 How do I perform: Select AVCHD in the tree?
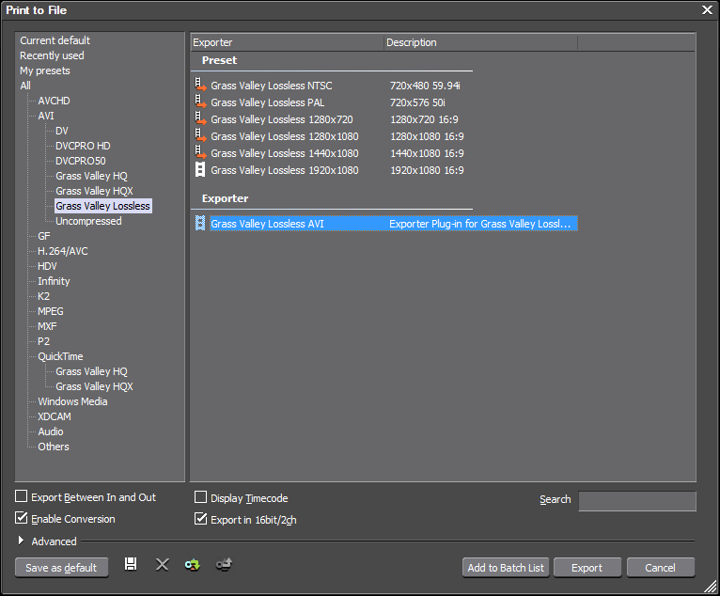(x=54, y=101)
